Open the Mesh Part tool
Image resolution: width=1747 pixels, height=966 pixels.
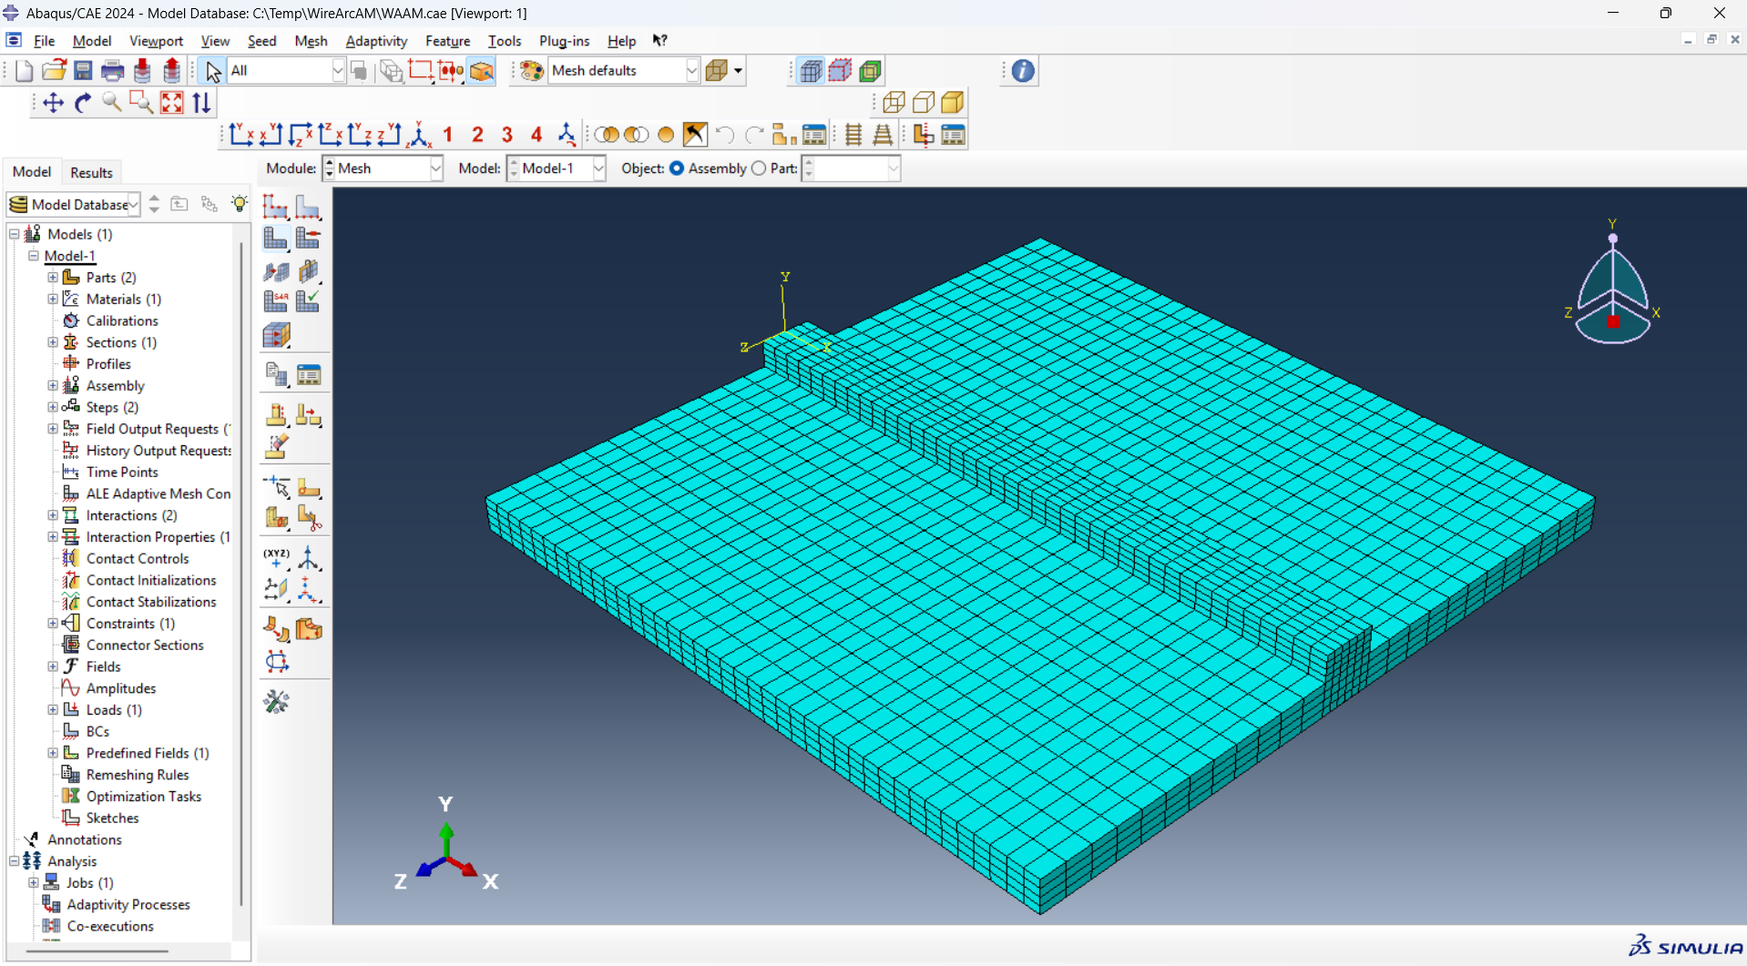click(x=275, y=239)
